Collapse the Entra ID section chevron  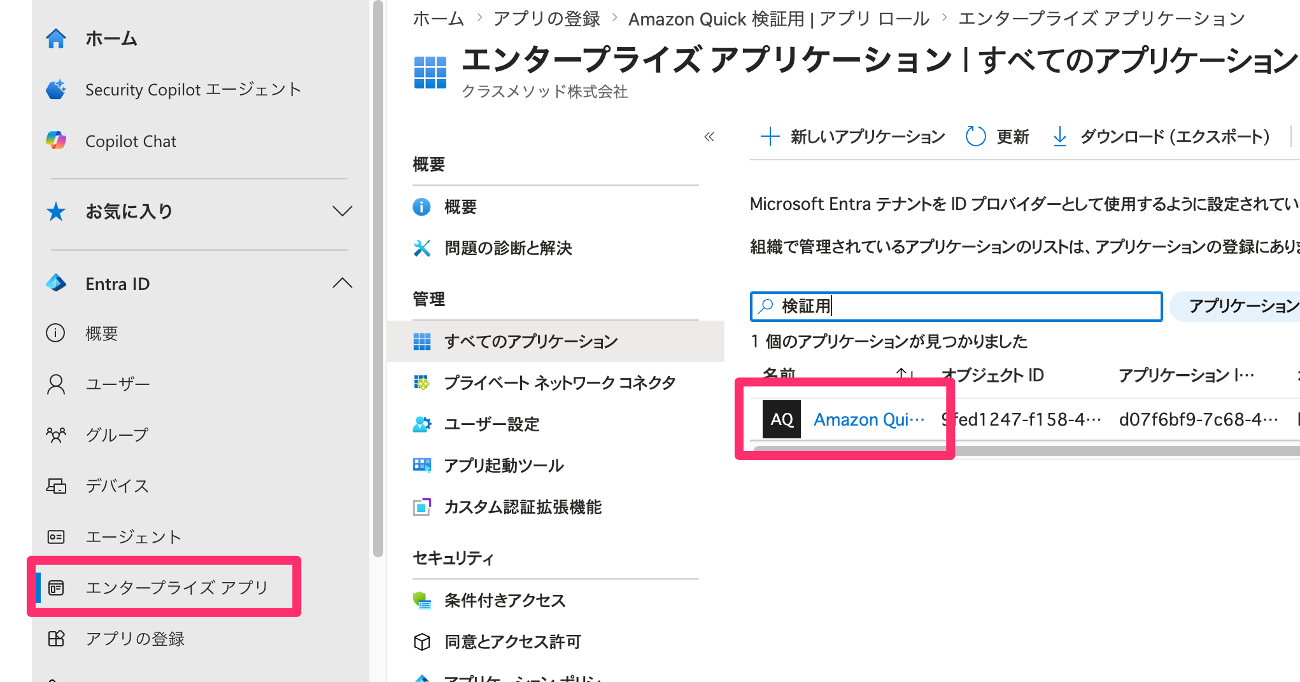(343, 283)
